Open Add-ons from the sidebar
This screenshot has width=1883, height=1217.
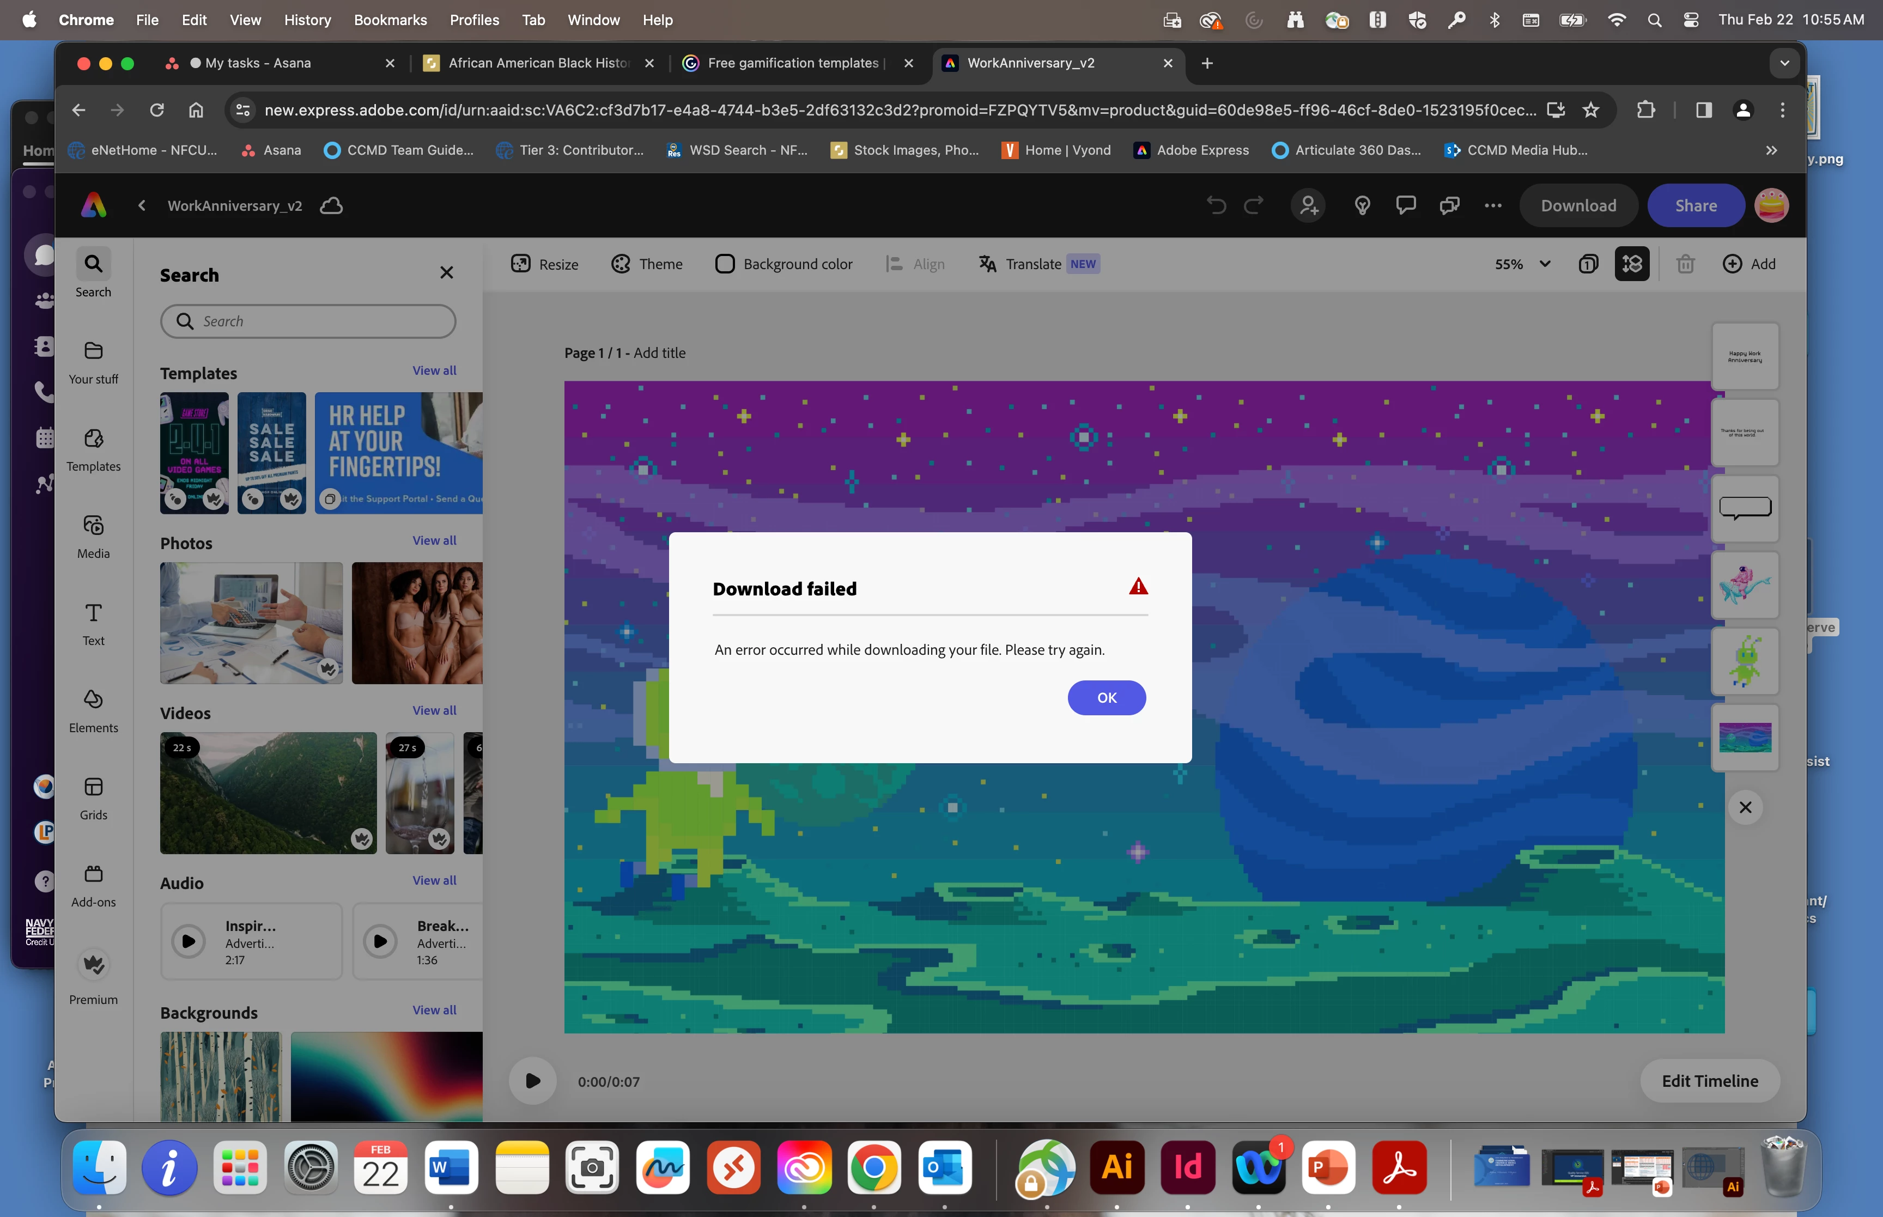click(93, 884)
